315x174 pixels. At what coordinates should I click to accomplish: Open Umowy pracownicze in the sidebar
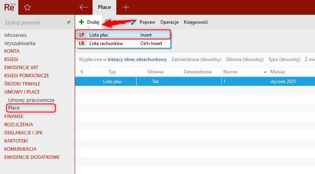(x=31, y=100)
